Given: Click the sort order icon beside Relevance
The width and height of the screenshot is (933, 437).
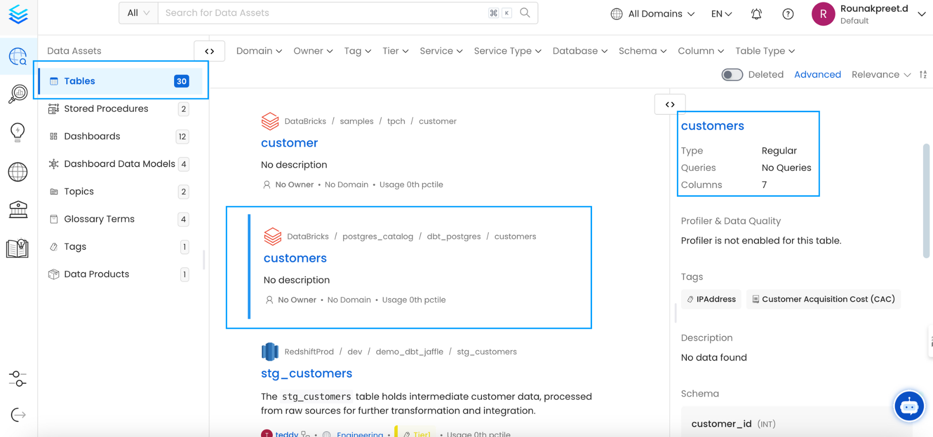Looking at the screenshot, I should [x=923, y=74].
